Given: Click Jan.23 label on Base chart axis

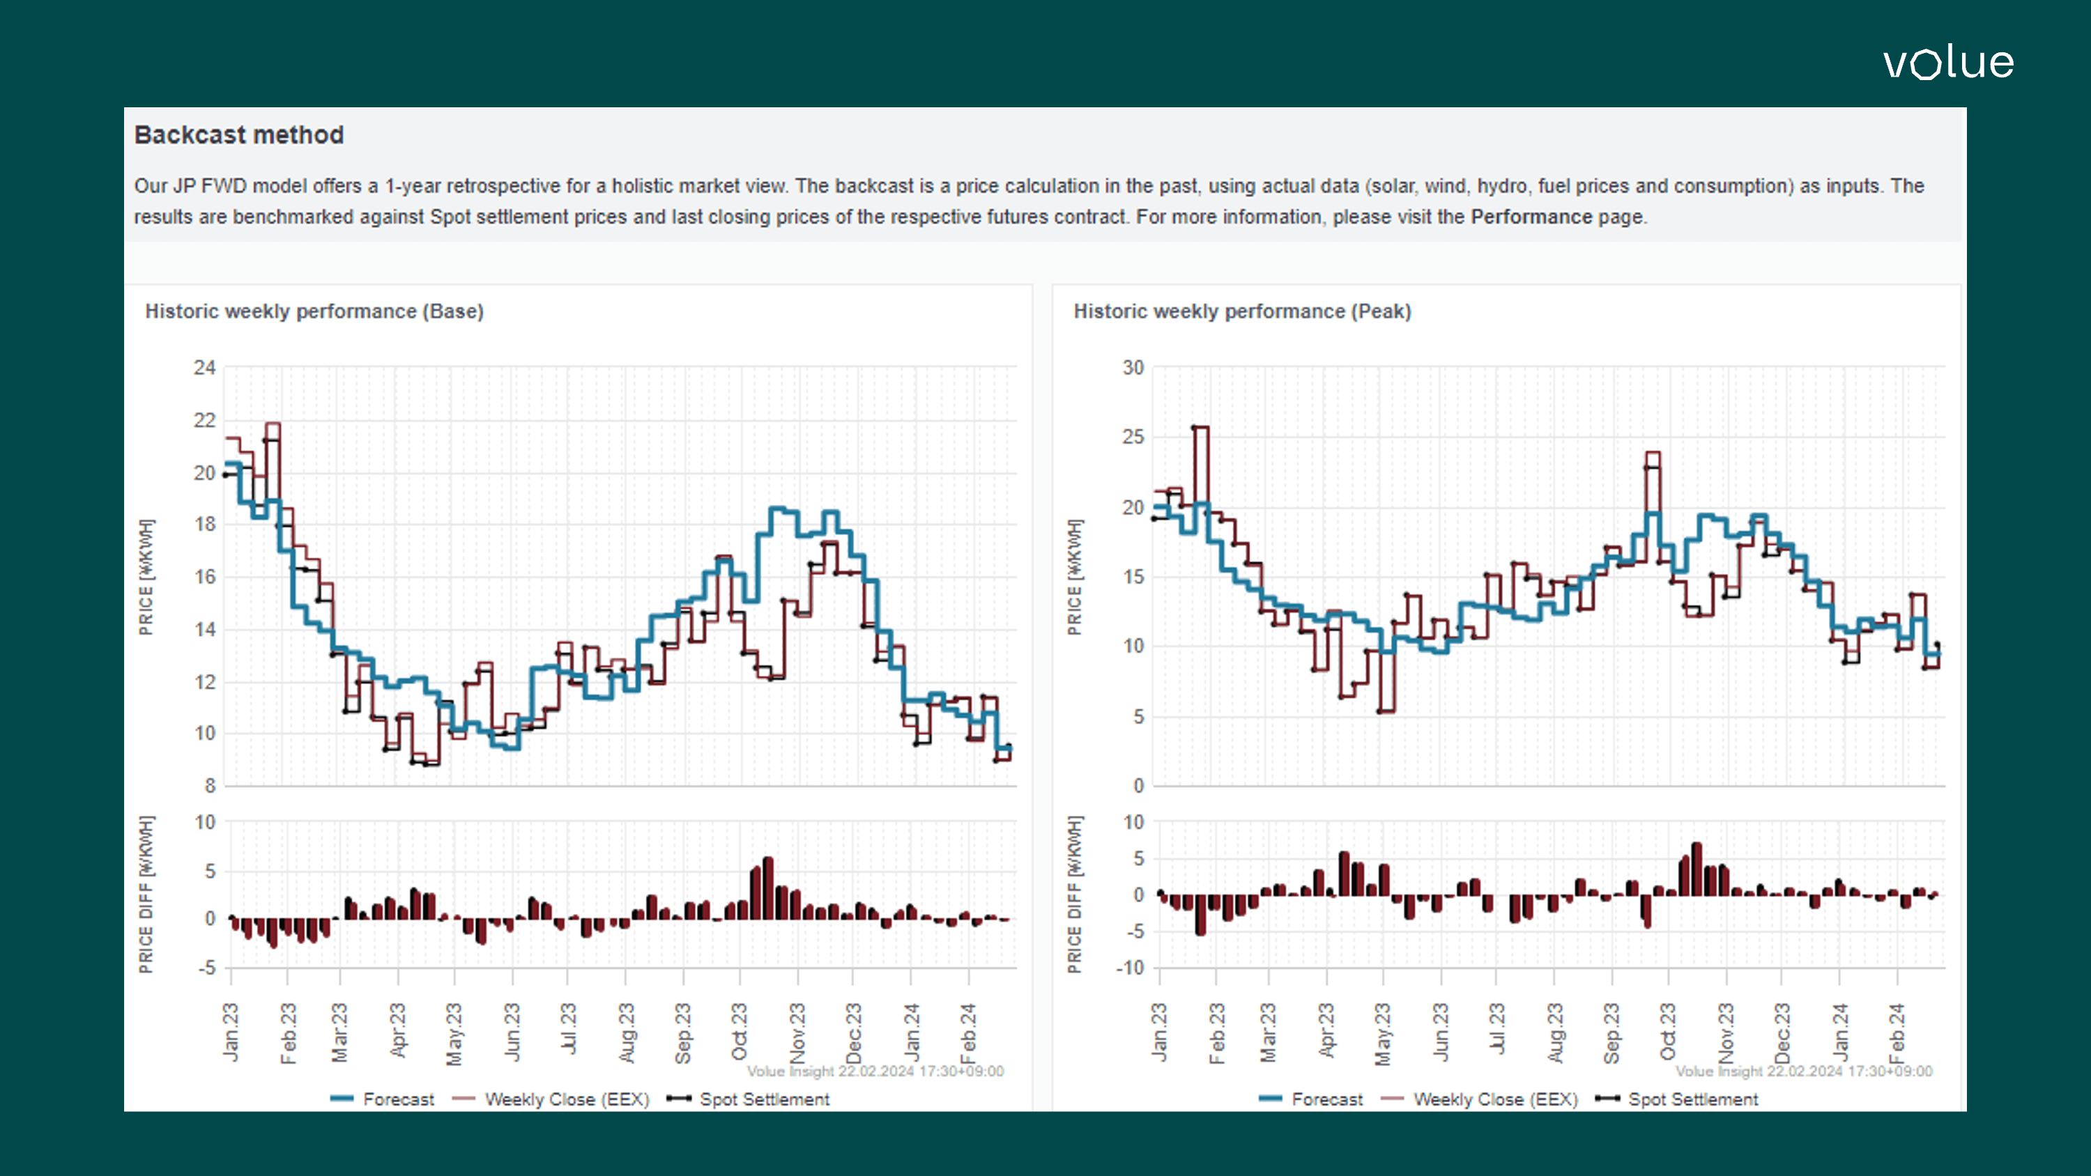Looking at the screenshot, I should (x=231, y=1032).
